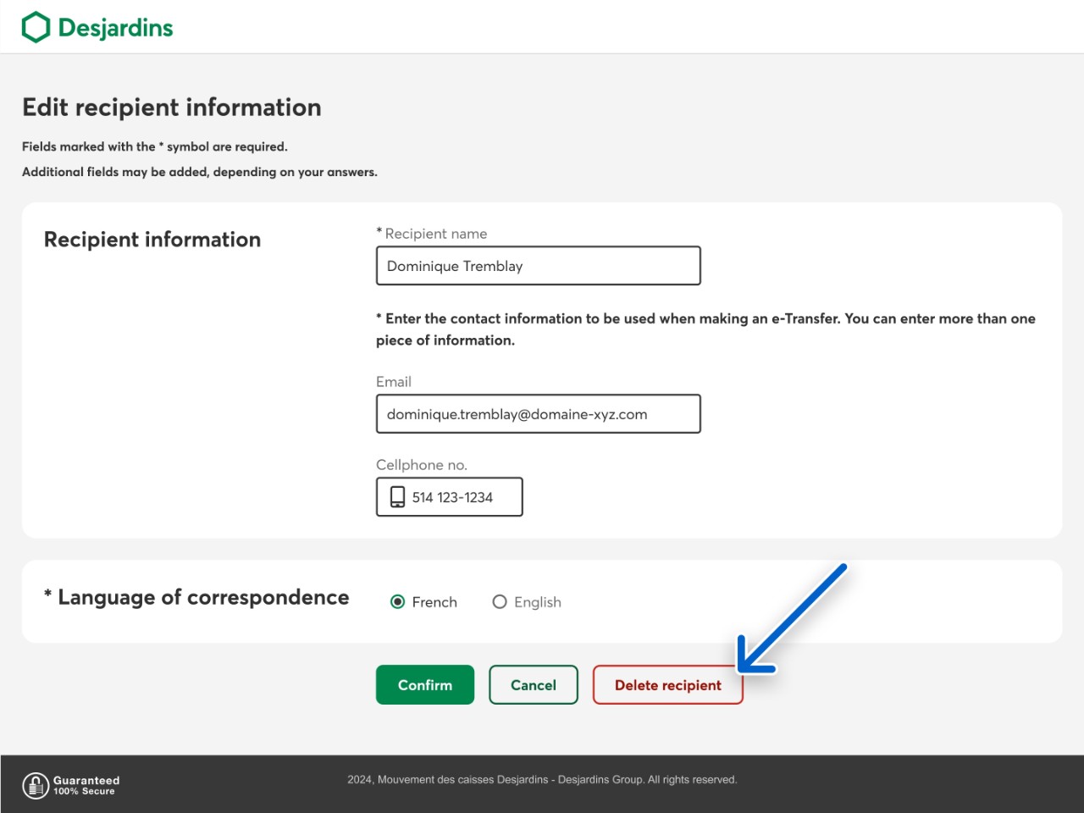Select French radio button
This screenshot has width=1084, height=813.
[397, 602]
